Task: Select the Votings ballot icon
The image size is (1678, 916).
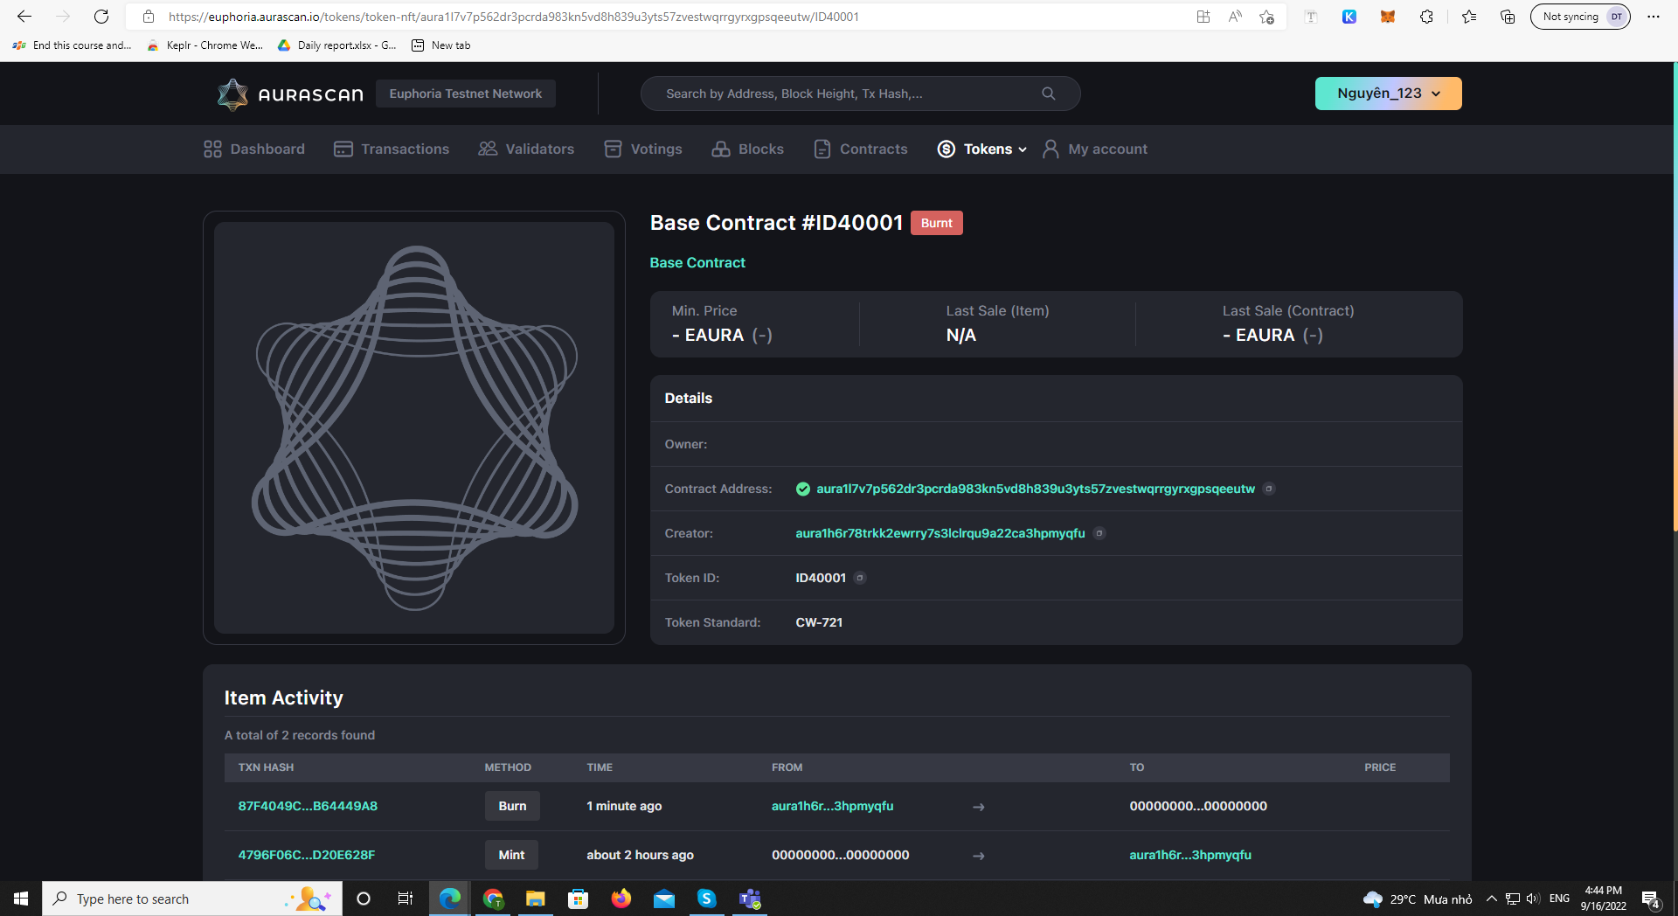Action: [x=613, y=149]
